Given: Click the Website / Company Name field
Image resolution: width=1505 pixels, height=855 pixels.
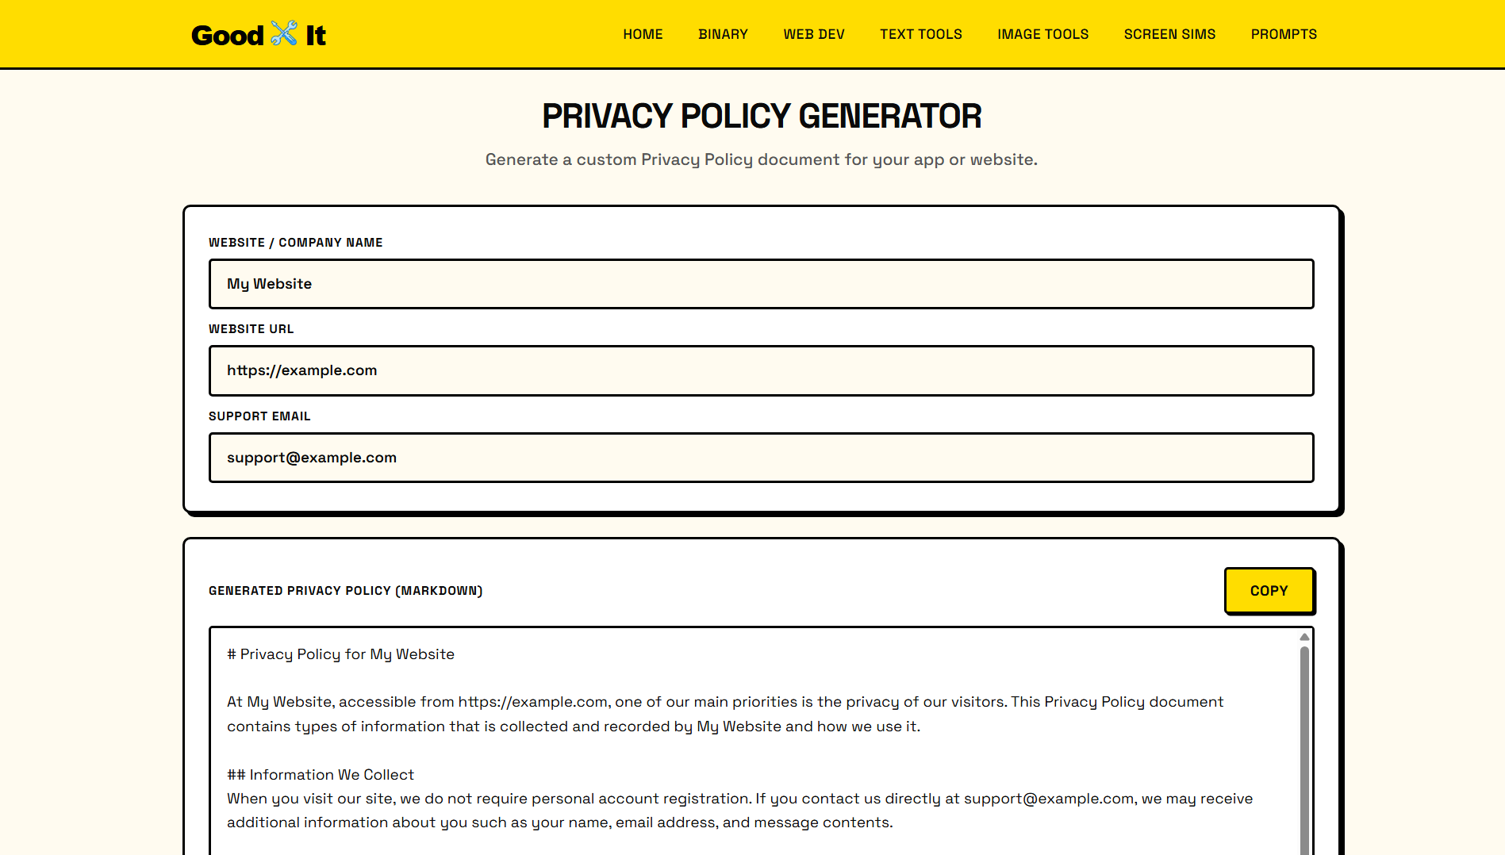Looking at the screenshot, I should click(762, 284).
